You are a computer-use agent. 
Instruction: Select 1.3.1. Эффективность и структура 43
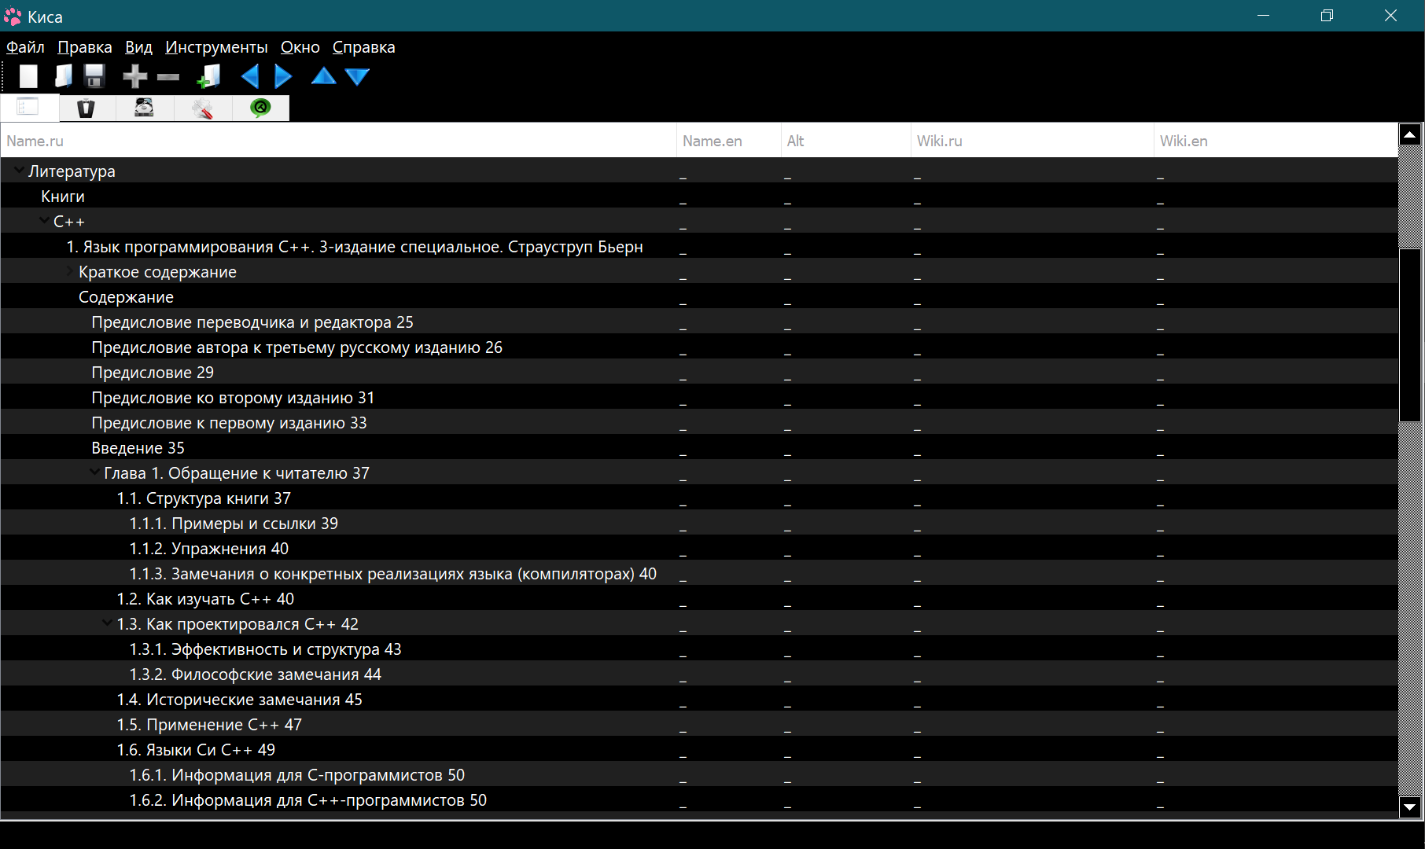point(699,649)
